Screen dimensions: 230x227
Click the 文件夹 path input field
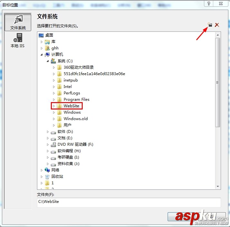129,202
